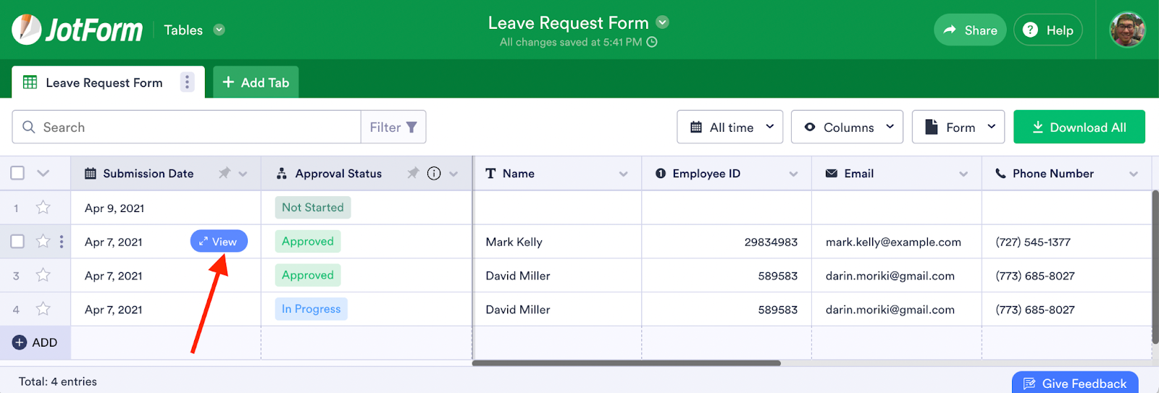Toggle the select-all checkbox in header
Screen dimensions: 1159x393
coord(17,173)
